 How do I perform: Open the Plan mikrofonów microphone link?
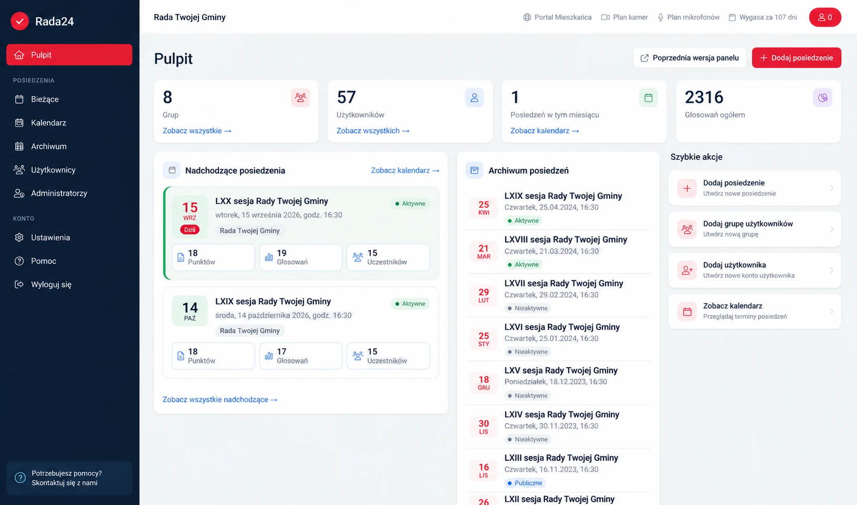point(689,17)
